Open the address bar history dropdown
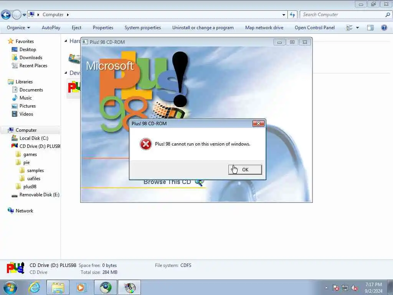The image size is (393, 295). 284,15
